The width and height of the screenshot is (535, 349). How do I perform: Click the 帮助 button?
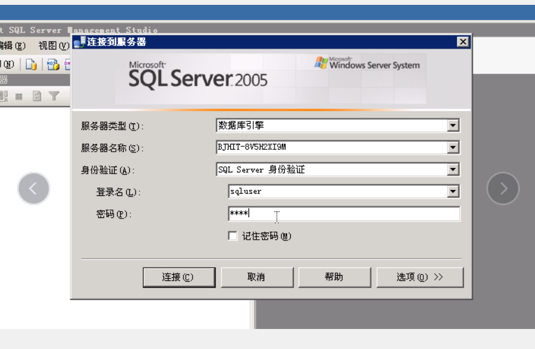point(335,277)
